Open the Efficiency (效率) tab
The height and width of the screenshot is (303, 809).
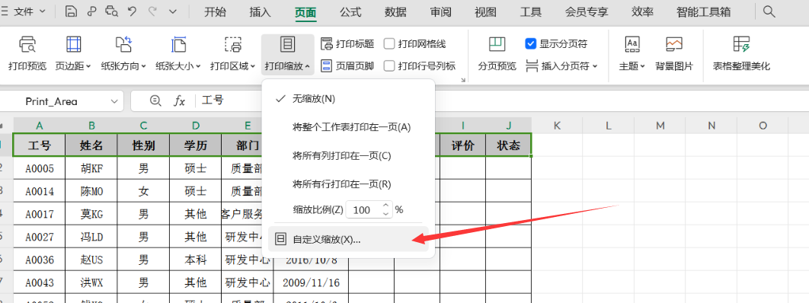click(643, 12)
